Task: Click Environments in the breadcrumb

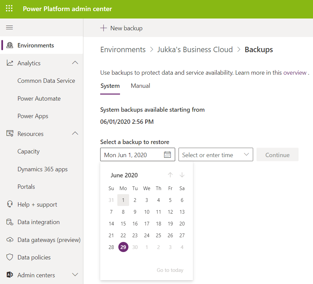Action: pyautogui.click(x=123, y=49)
